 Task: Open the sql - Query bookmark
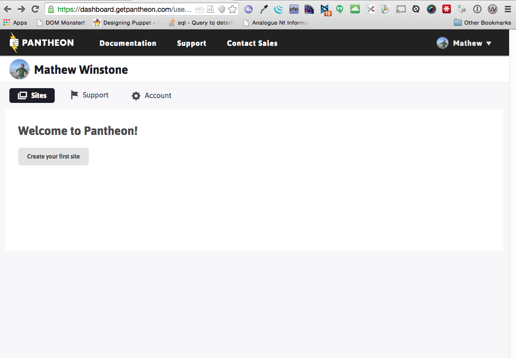pyautogui.click(x=202, y=23)
